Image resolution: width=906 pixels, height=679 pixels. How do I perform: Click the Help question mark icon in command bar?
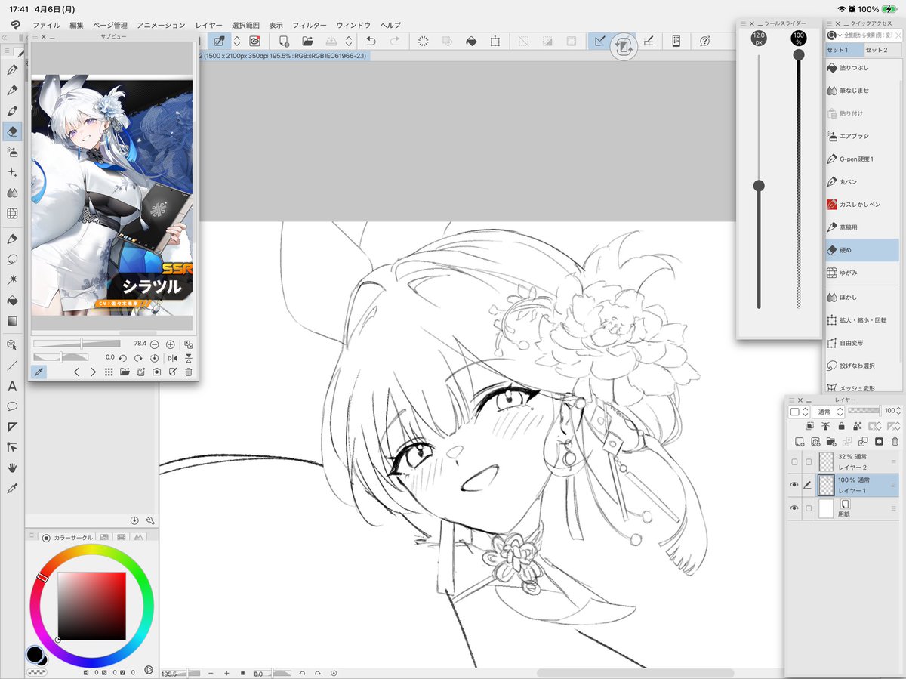705,42
